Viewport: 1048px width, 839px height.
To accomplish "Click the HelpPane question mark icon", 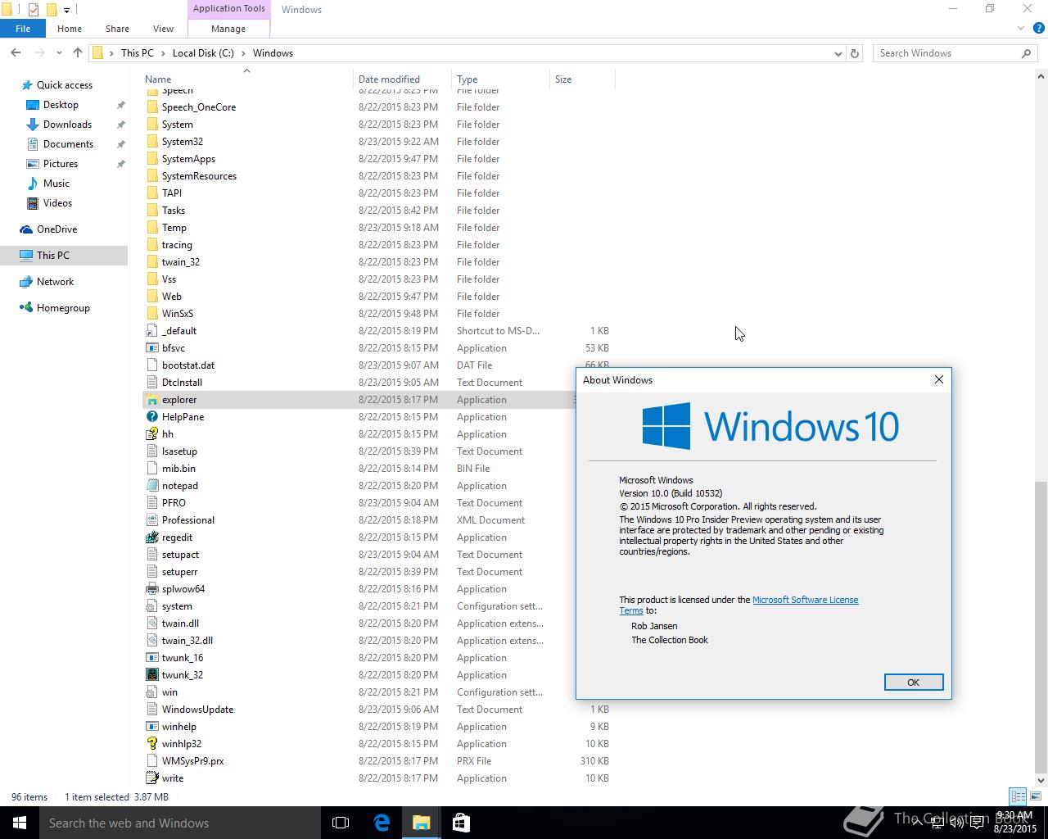I will (151, 417).
